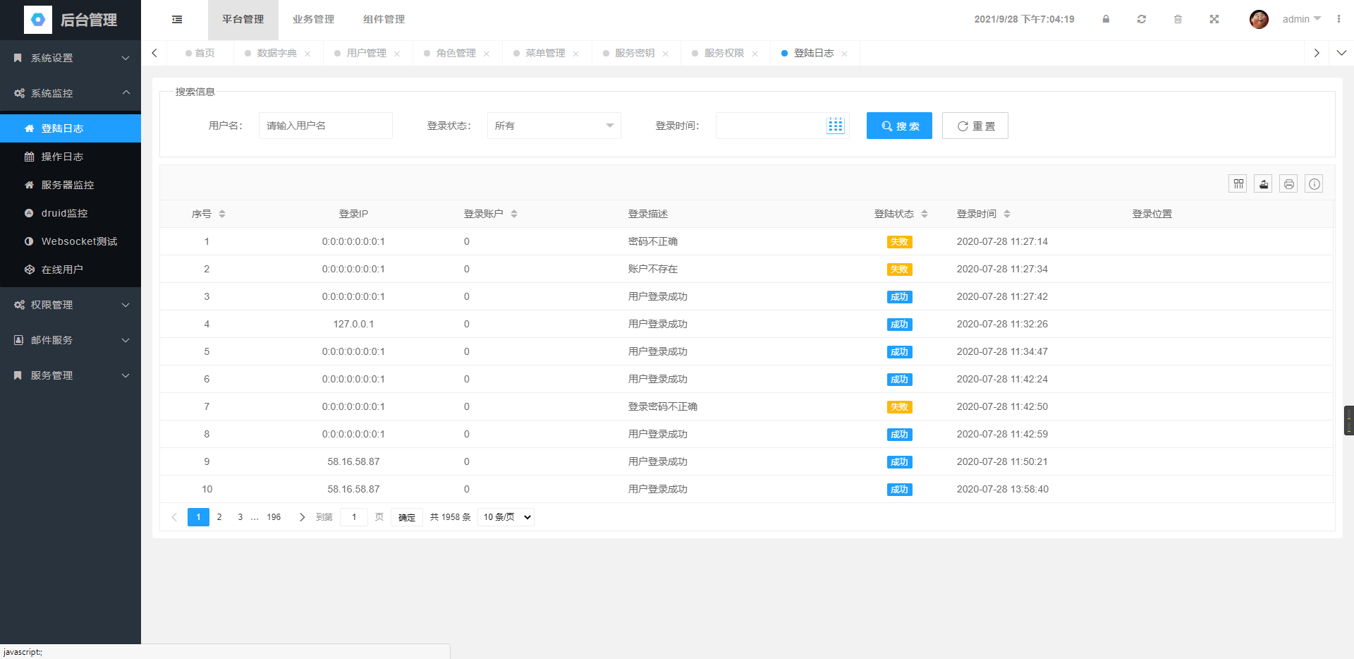The width and height of the screenshot is (1354, 659).
Task: Click the 2020-07-28 13:58:40 time cell
Action: 1002,489
